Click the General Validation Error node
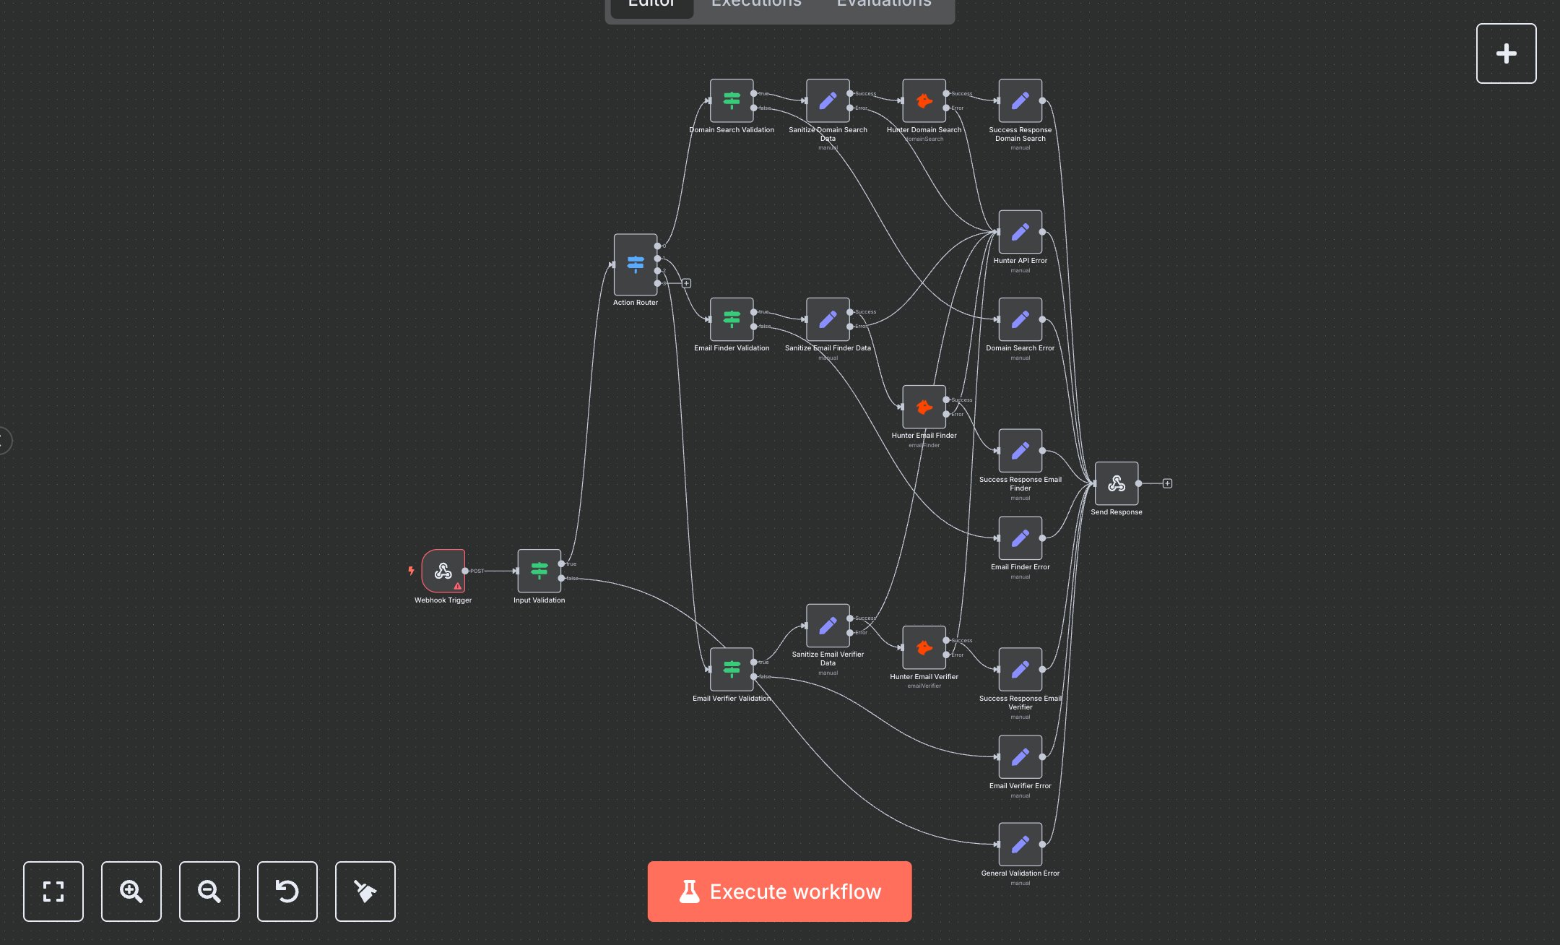Image resolution: width=1560 pixels, height=945 pixels. [x=1020, y=844]
